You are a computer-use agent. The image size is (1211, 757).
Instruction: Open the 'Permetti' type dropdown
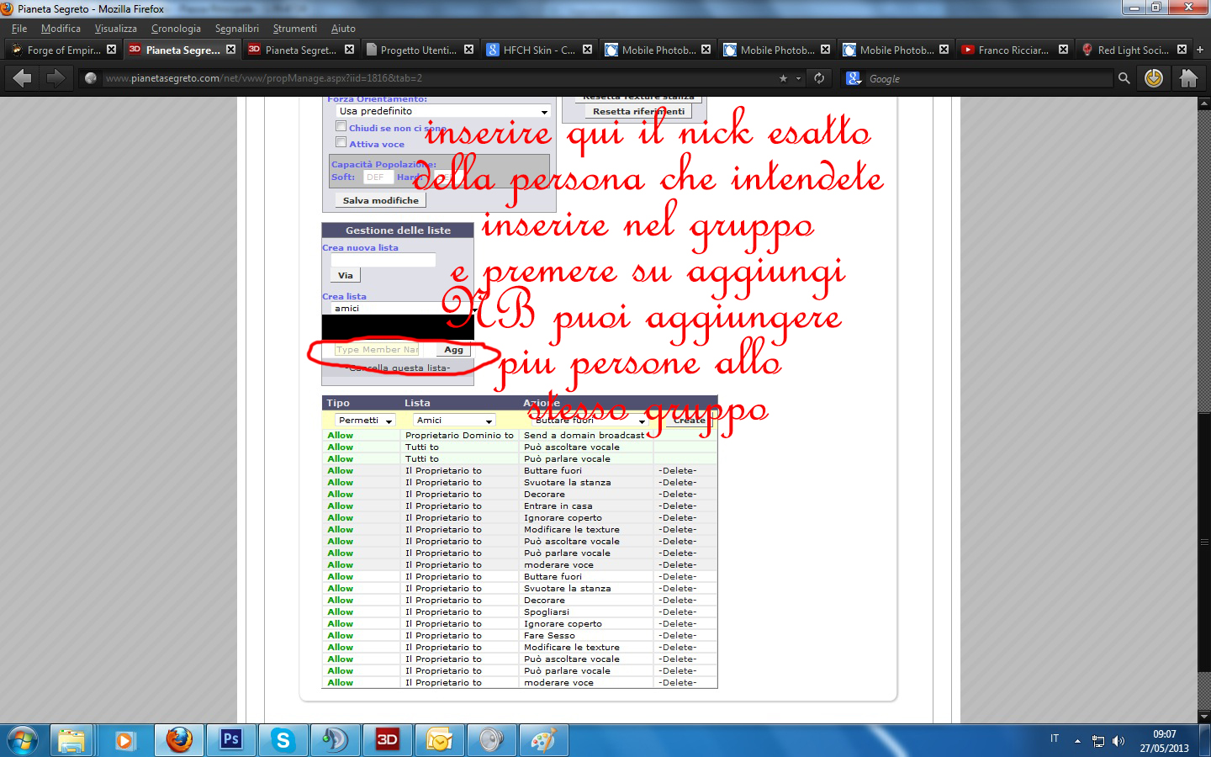(x=365, y=421)
